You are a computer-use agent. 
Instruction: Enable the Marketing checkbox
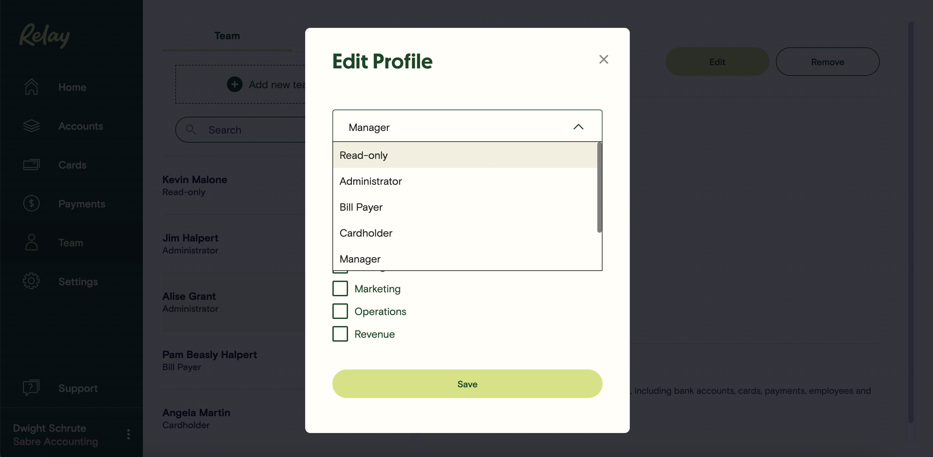pos(340,288)
